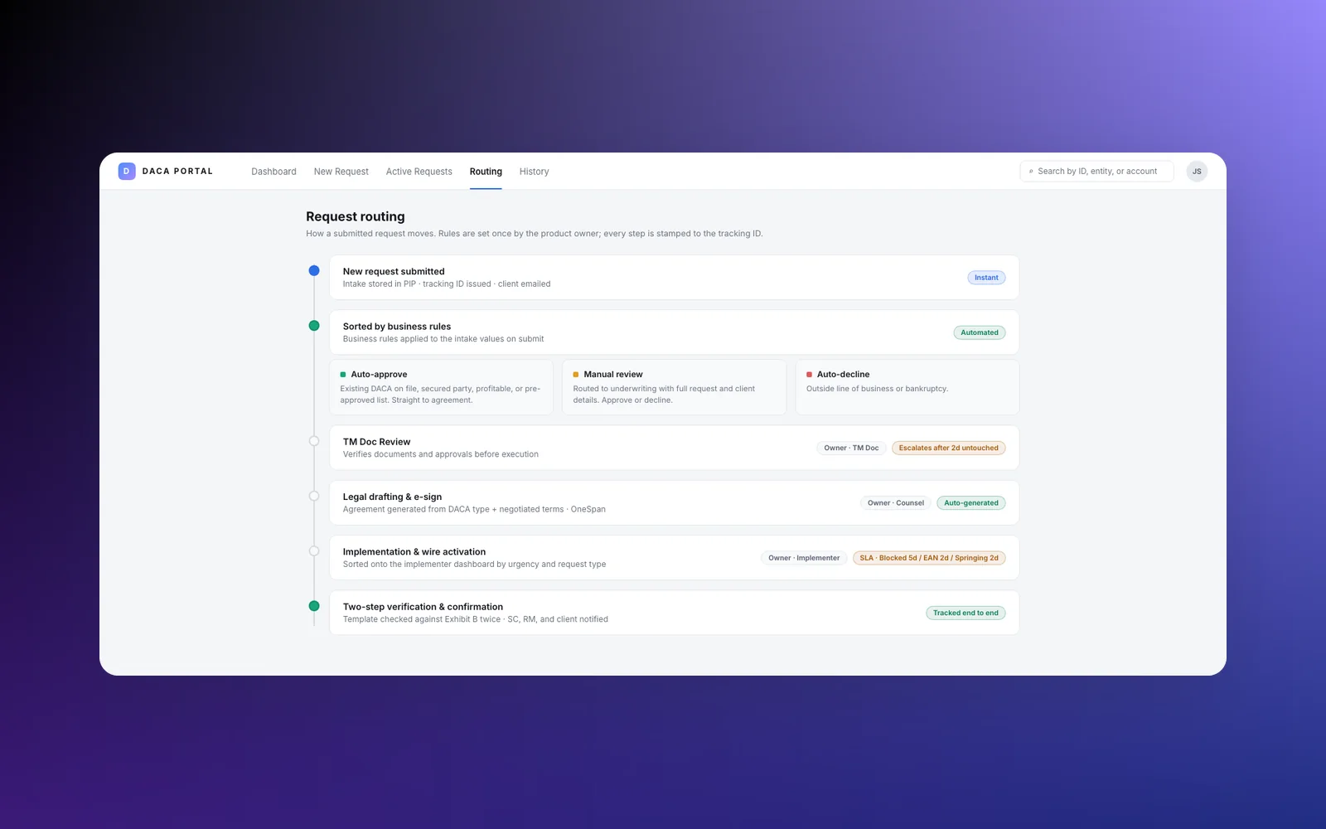Select the Routing tab
This screenshot has width=1326, height=829.
point(486,172)
